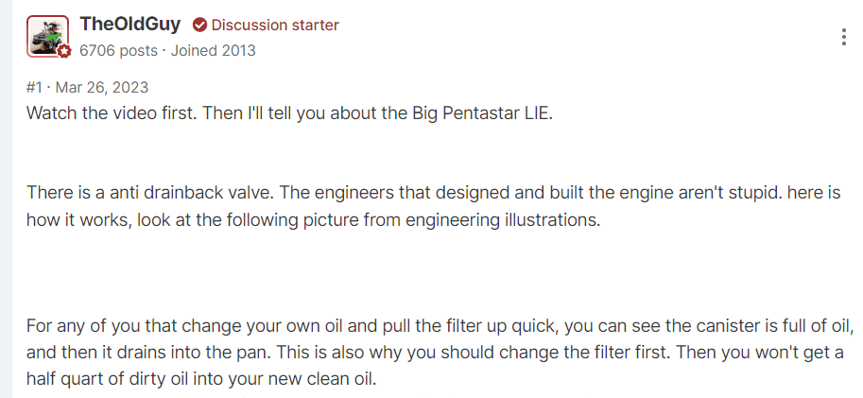The height and width of the screenshot is (398, 863).
Task: Click the line starting "half quart of dirty oil"
Action: pos(201,379)
